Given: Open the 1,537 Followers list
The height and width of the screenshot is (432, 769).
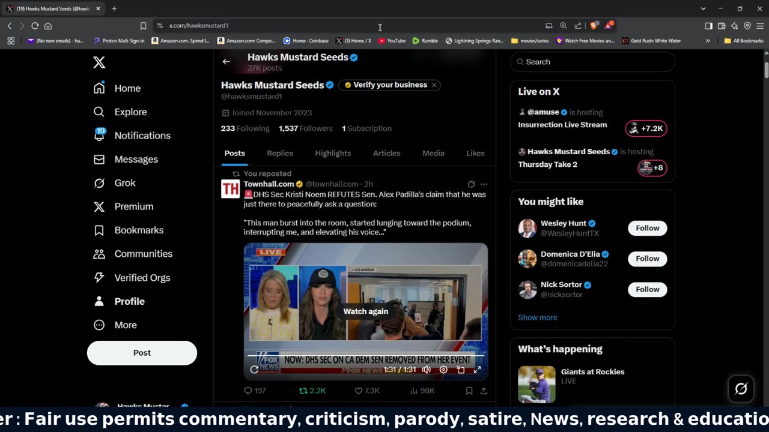Looking at the screenshot, I should (305, 128).
